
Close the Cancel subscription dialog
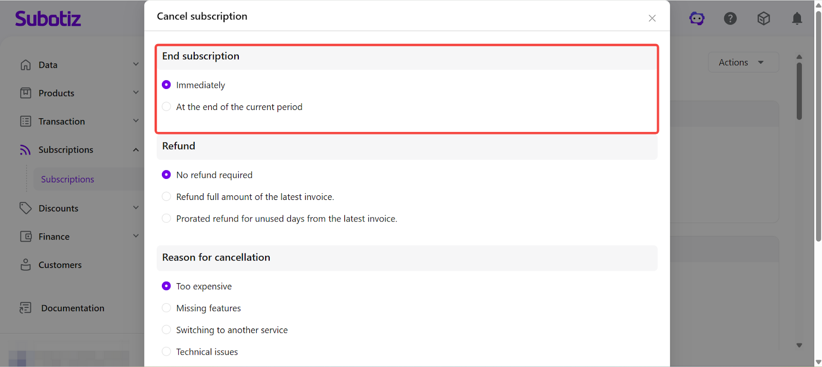[x=652, y=18]
